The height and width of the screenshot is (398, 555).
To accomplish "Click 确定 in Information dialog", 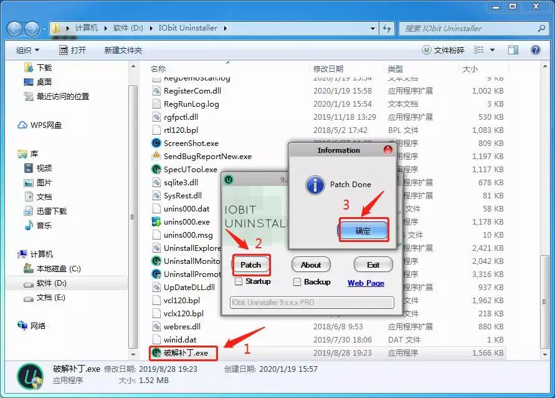I will (x=363, y=231).
